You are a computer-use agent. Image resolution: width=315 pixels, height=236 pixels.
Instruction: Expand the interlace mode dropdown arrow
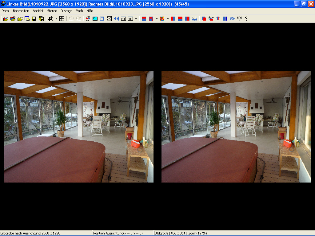coord(157,19)
